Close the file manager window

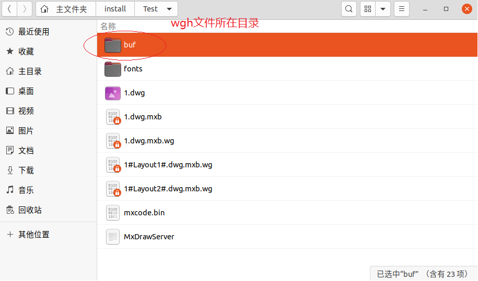467,9
